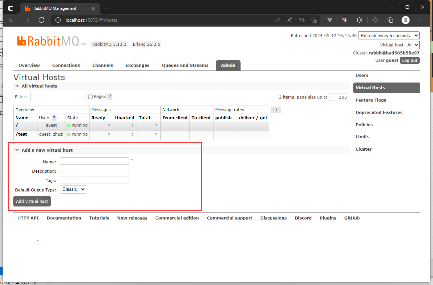Screen dimensions: 433x285
Task: Click the Log out button
Action: tap(410, 60)
